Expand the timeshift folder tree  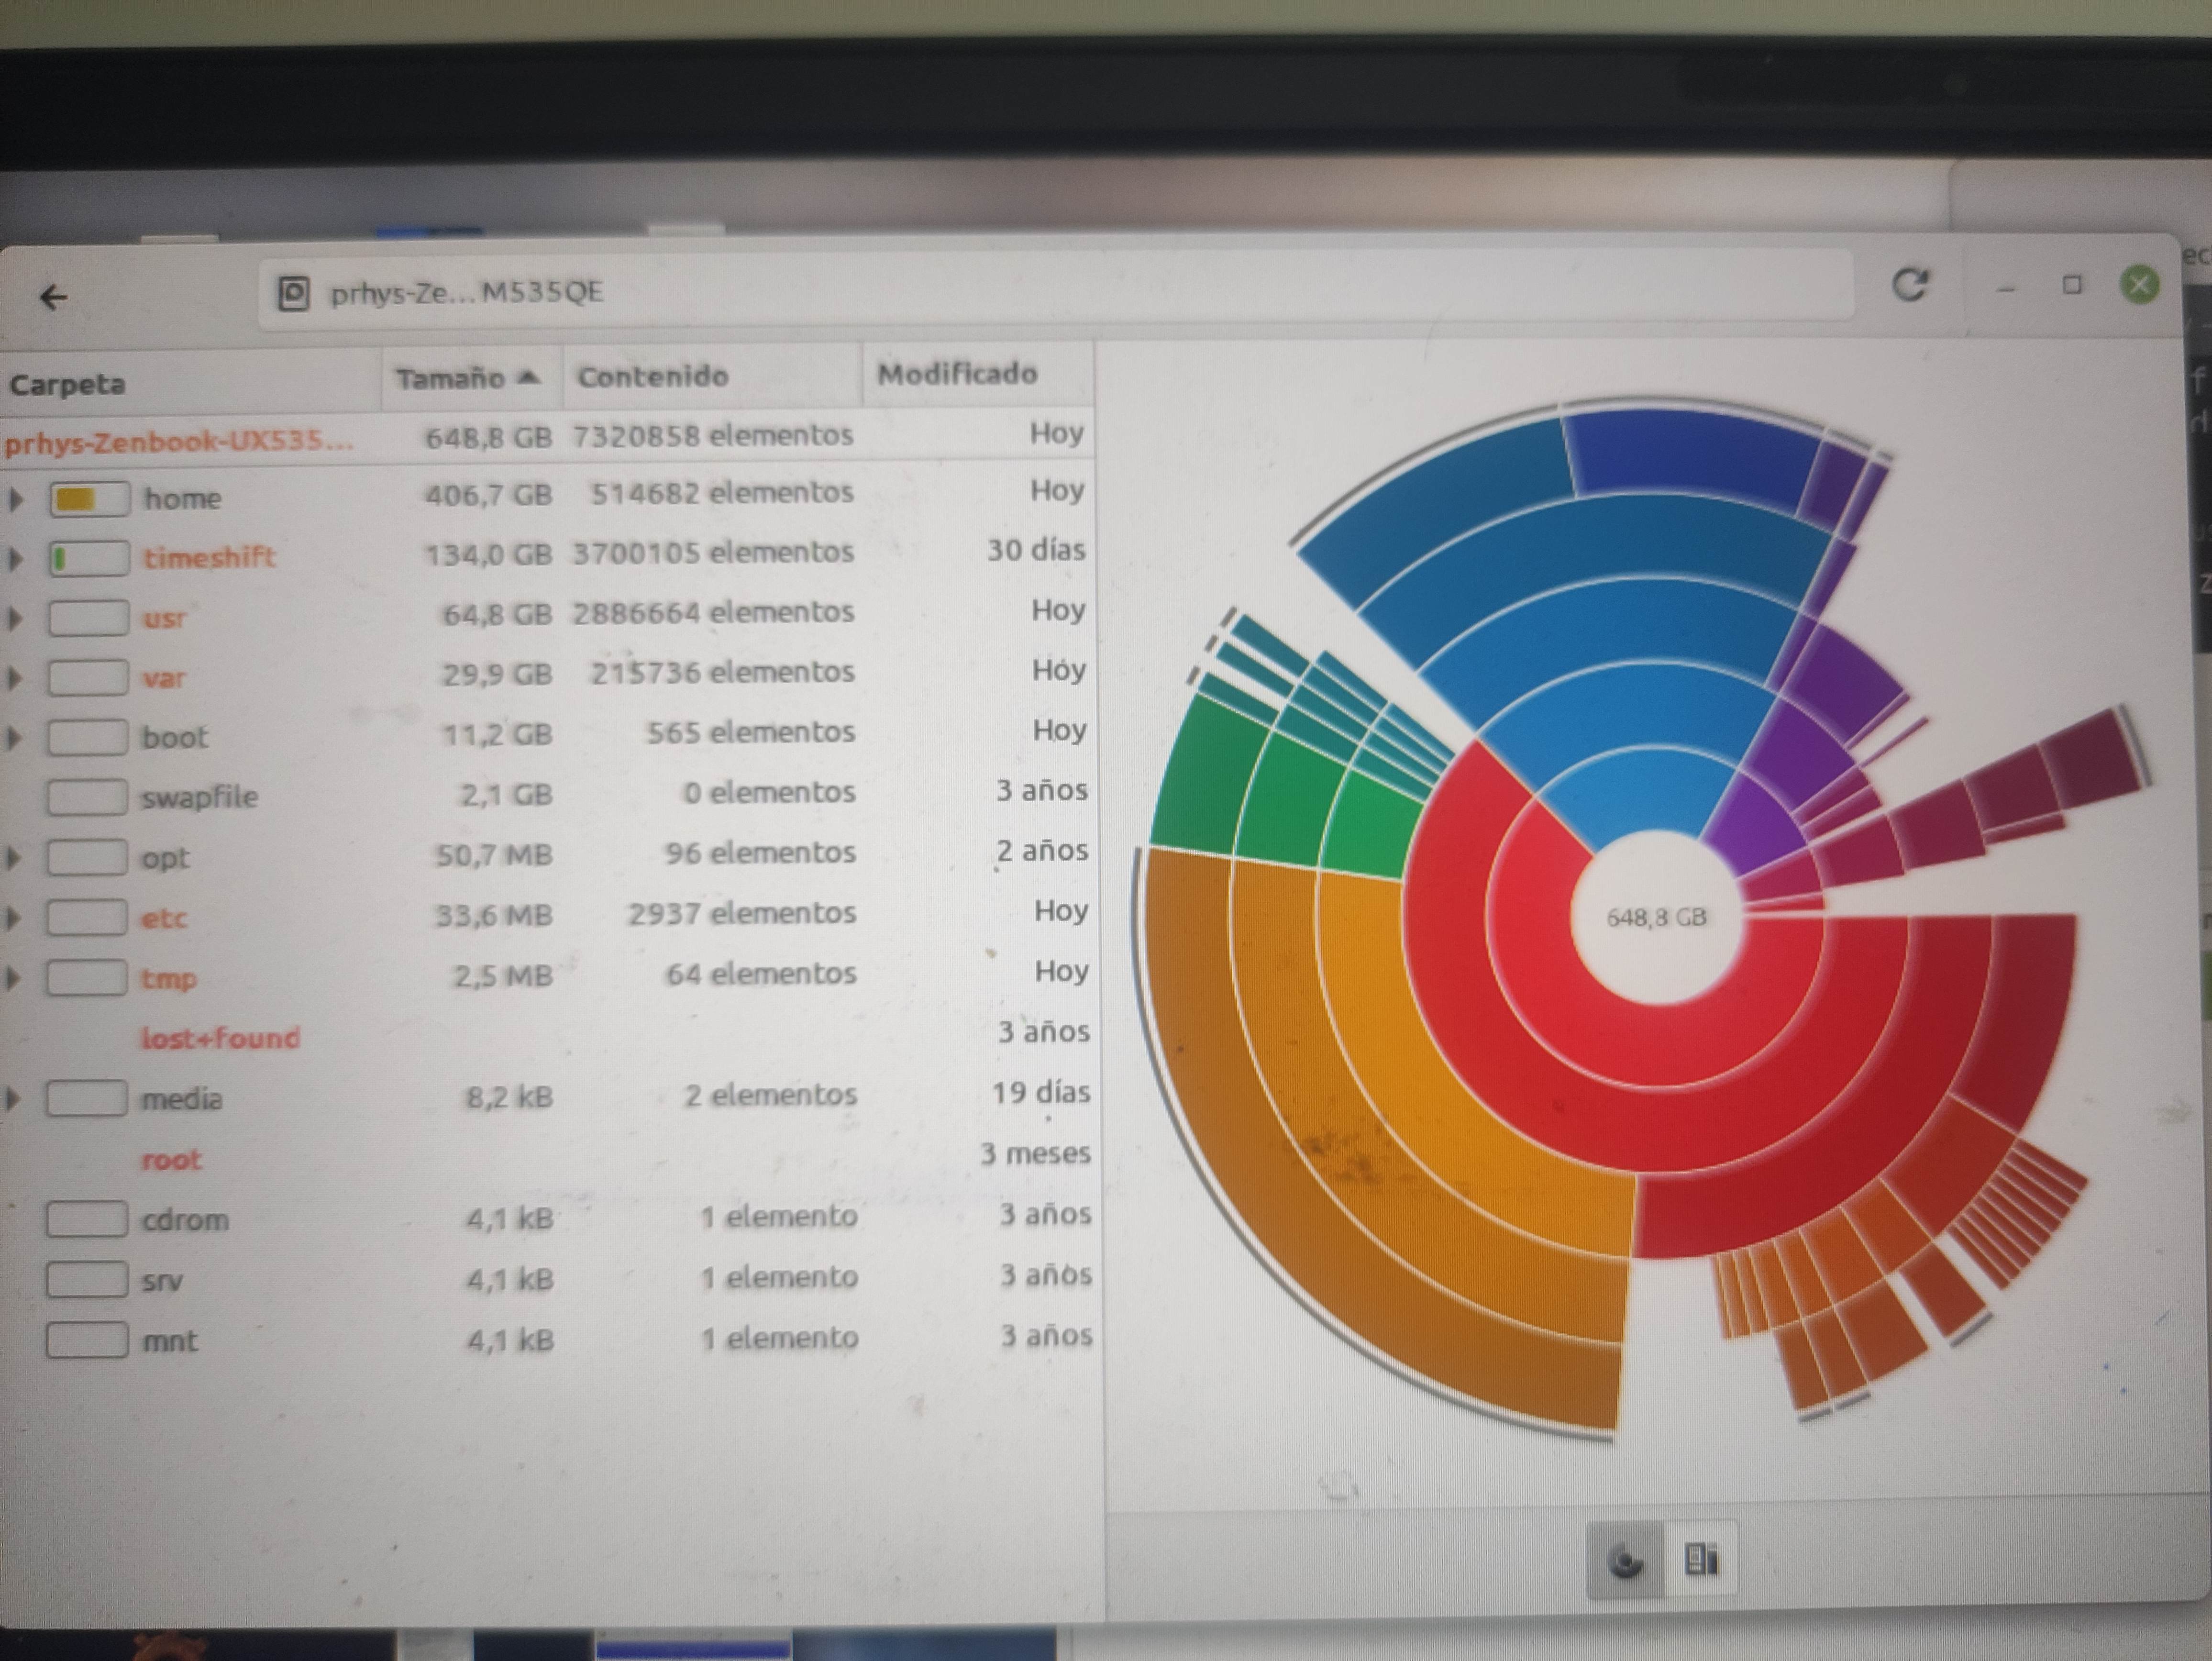point(15,558)
